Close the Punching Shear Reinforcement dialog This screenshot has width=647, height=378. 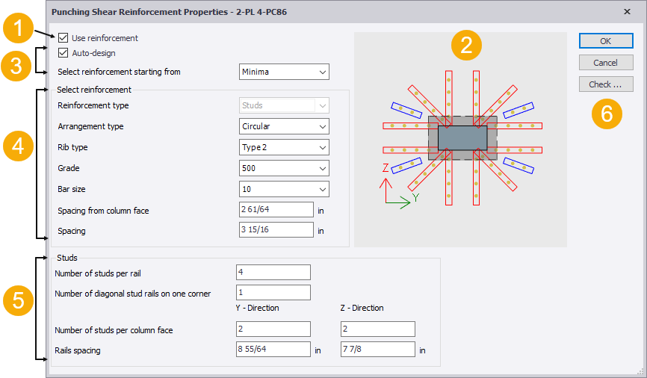[x=626, y=12]
